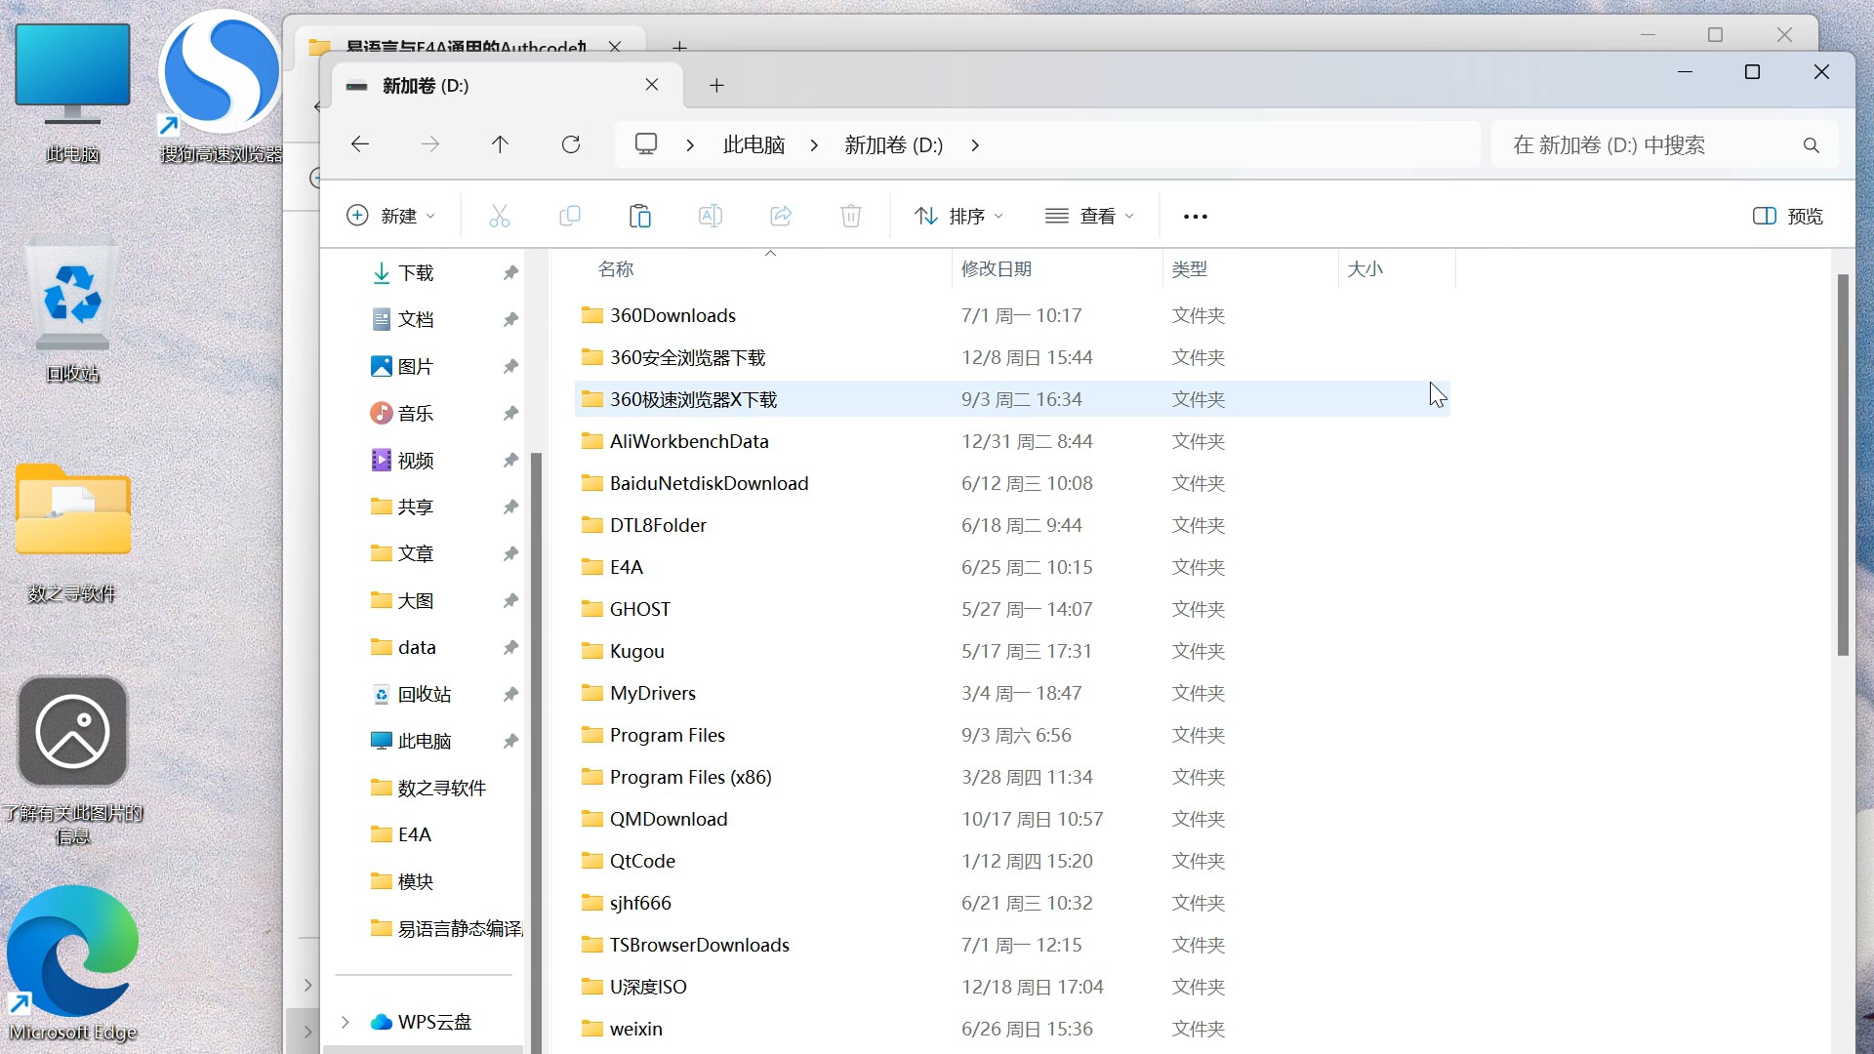Close the 新加卷 (D:) tab

point(652,85)
